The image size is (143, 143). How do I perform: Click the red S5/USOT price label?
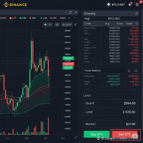(68, 64)
